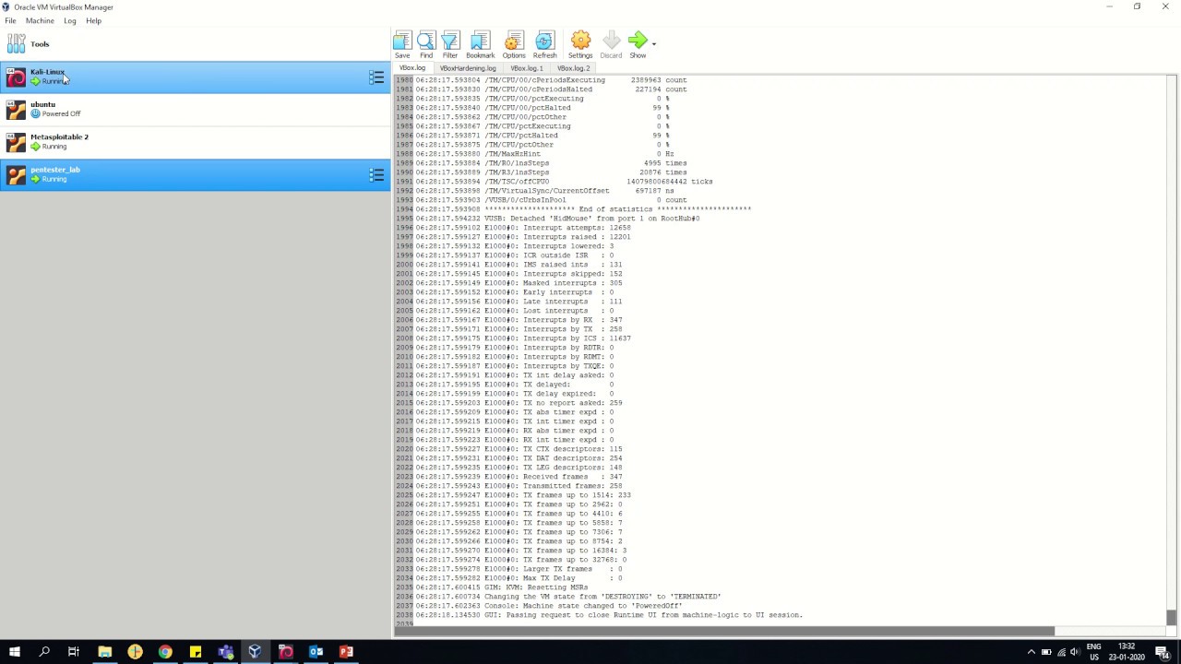Open the notification center icon
The height and width of the screenshot is (664, 1181).
1162,652
